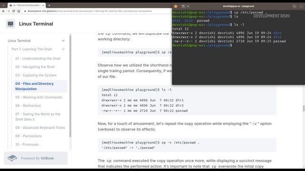
Task: Click the page vertical scrollbar thumb
Action: point(304,108)
